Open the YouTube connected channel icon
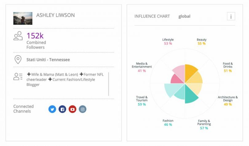Screen dimensions: 249x146 (x=72, y=109)
